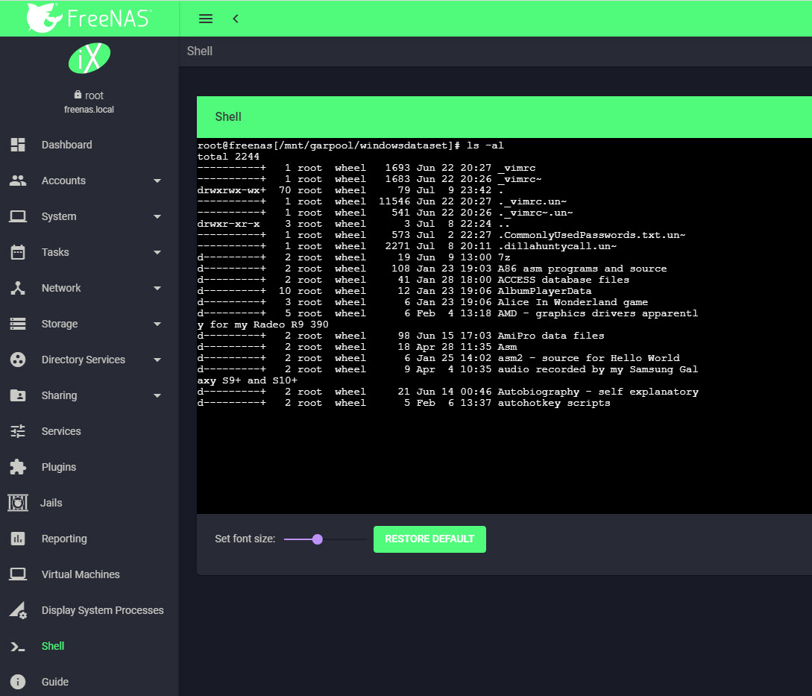Expand the Network submenu arrow
The image size is (812, 696).
tap(157, 288)
